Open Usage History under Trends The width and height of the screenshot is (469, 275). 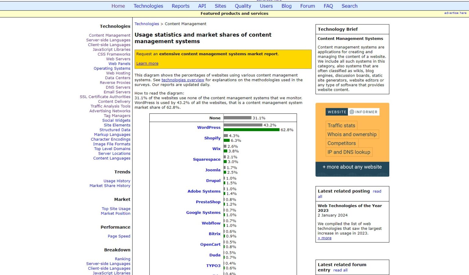[117, 181]
